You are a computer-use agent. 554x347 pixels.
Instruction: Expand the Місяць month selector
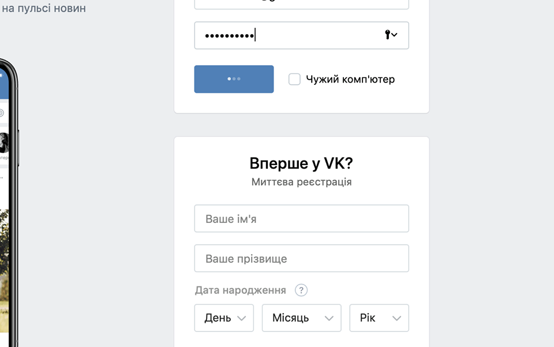click(301, 318)
